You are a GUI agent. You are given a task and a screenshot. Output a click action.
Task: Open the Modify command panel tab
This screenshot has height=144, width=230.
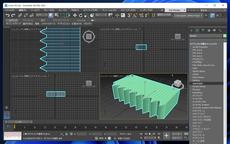197,30
